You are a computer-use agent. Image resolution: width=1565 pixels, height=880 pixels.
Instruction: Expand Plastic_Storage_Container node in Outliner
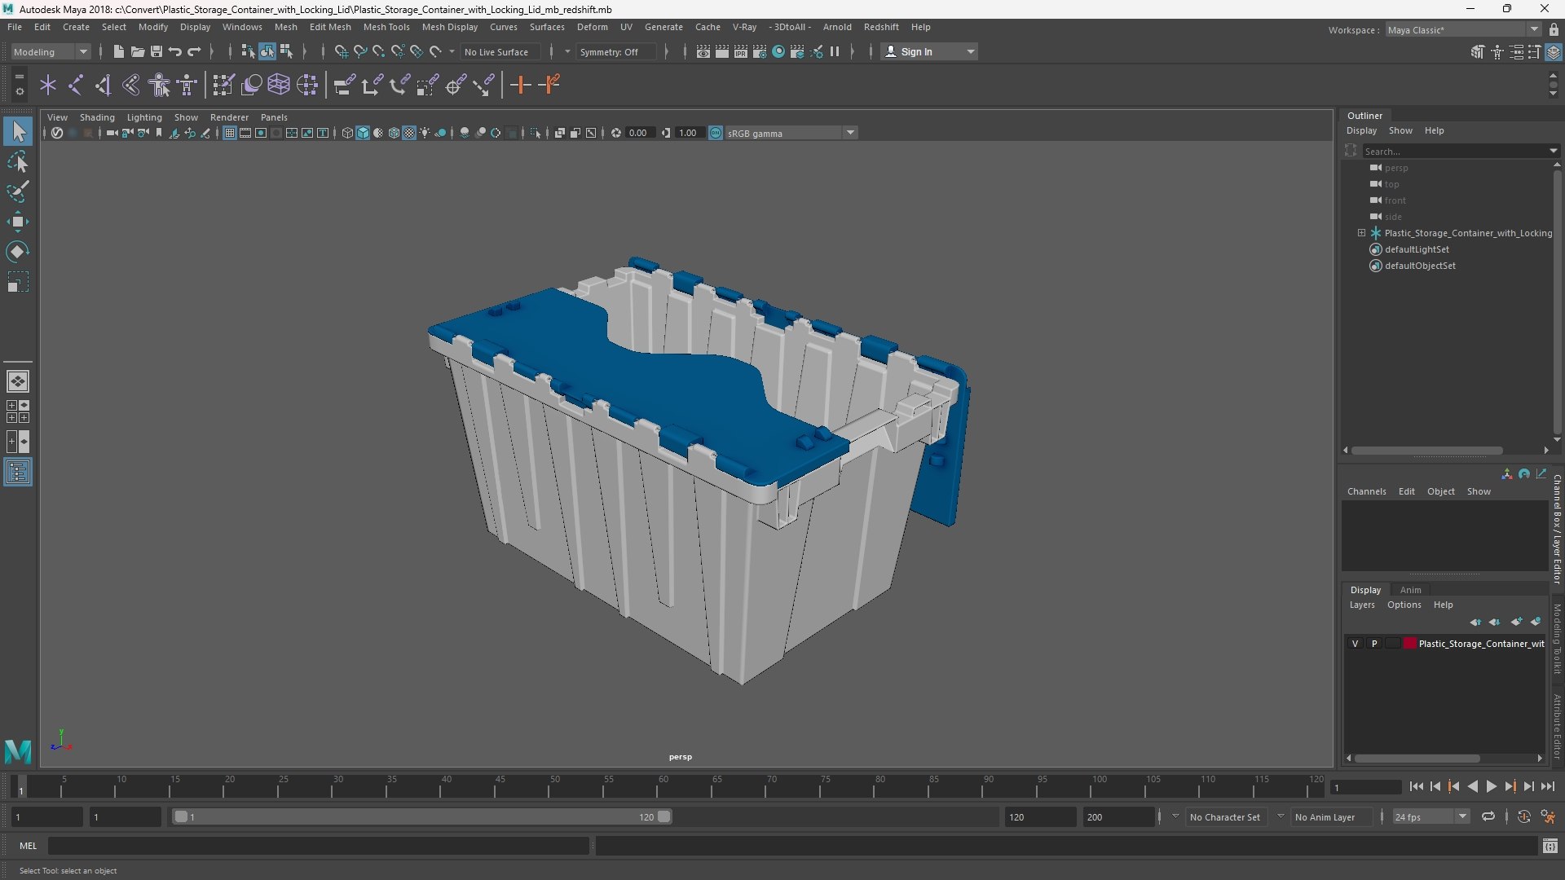(1361, 233)
